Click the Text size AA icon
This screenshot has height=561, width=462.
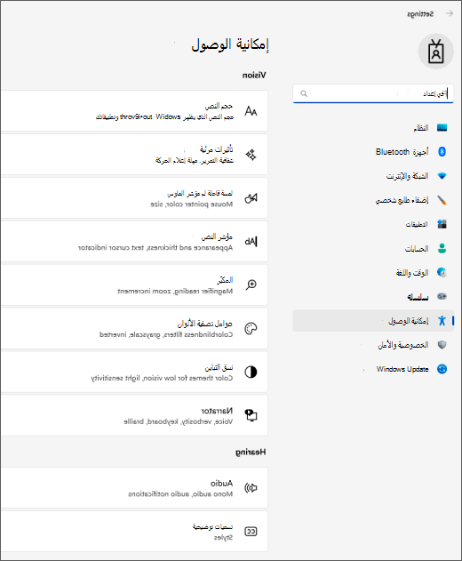pos(251,111)
